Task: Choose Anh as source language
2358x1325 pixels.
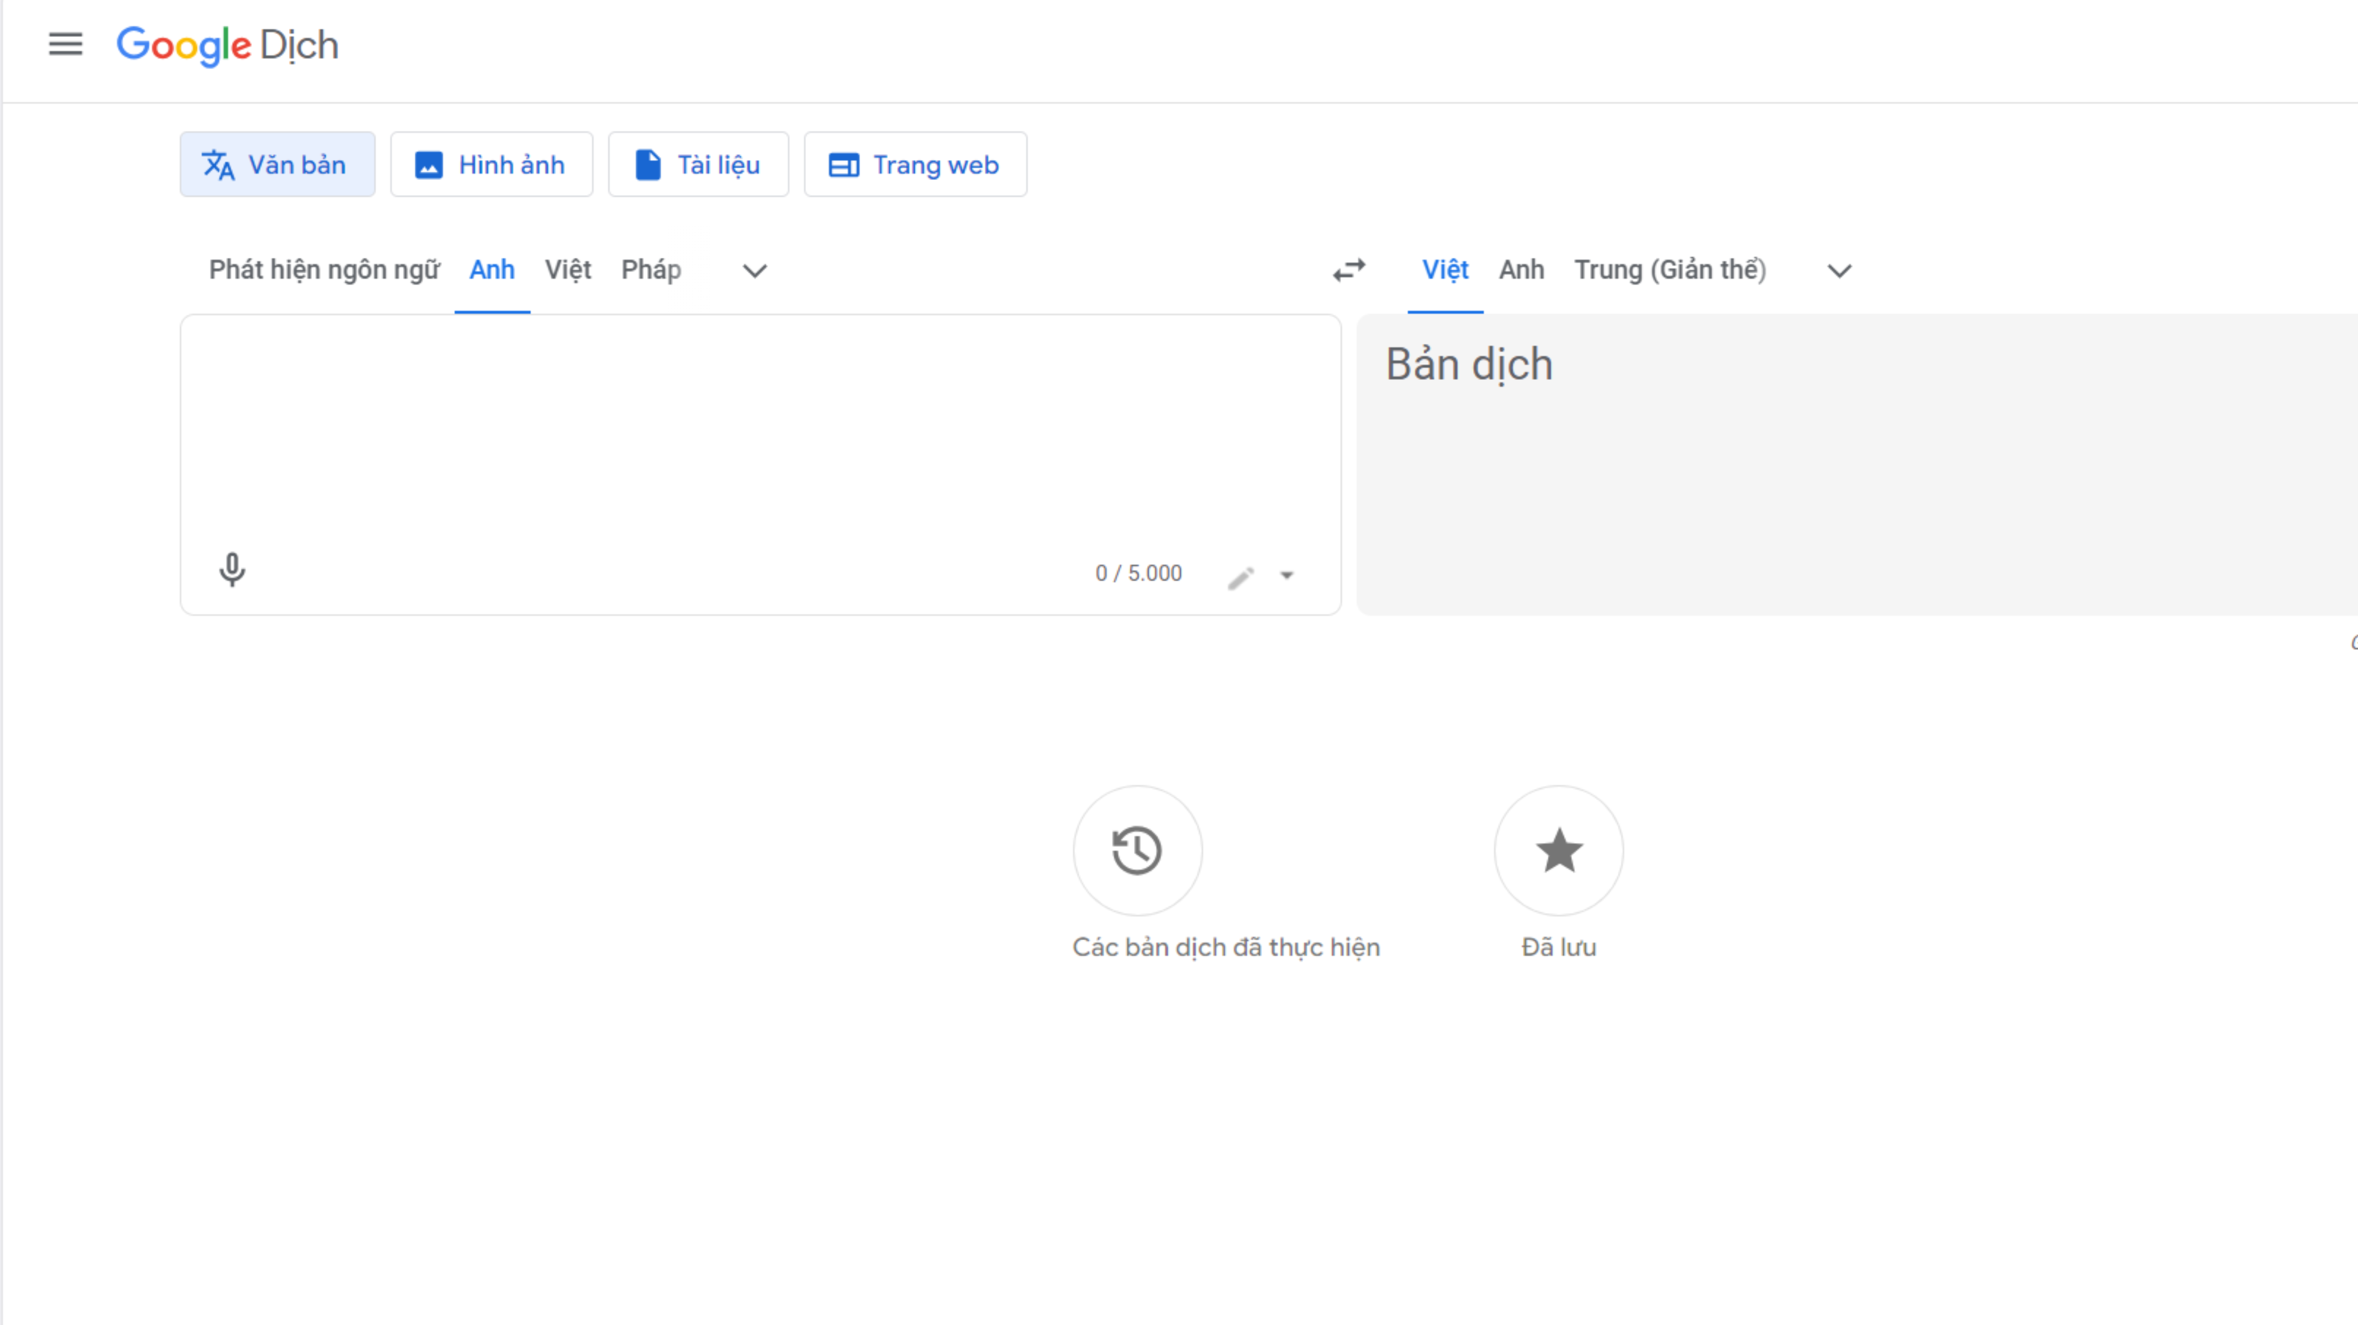Action: (493, 270)
